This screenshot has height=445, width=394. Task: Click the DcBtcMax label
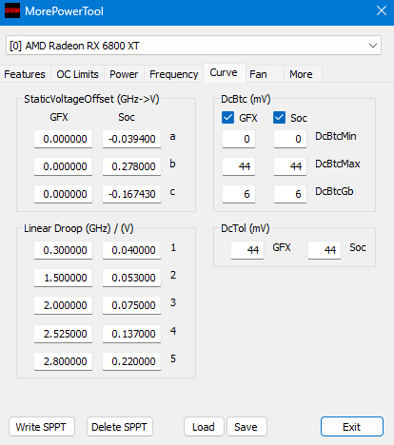(338, 164)
